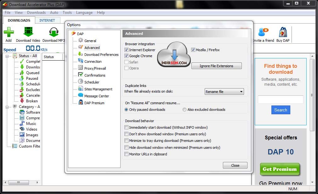
Task: Click the Music note category icon
Action: click(x=22, y=123)
